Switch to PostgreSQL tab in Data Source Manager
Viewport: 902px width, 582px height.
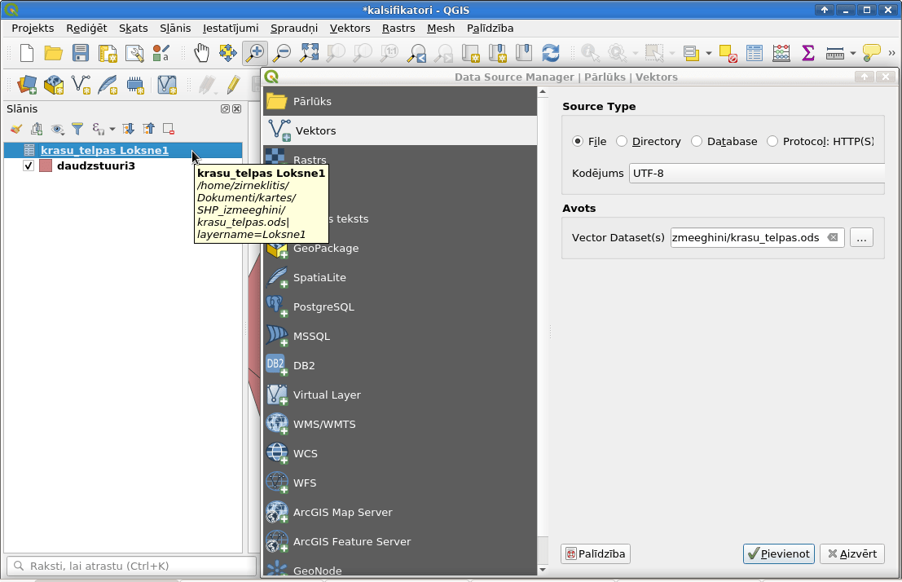[x=400, y=306]
